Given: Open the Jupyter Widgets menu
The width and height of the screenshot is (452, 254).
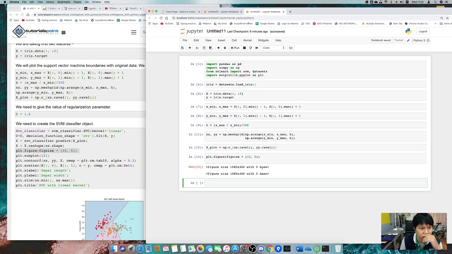Looking at the screenshot, I should [263, 40].
